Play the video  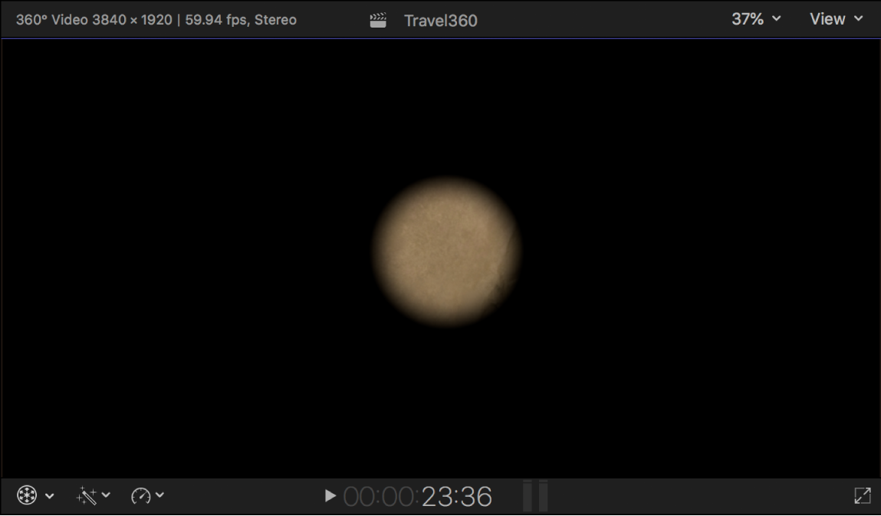330,495
